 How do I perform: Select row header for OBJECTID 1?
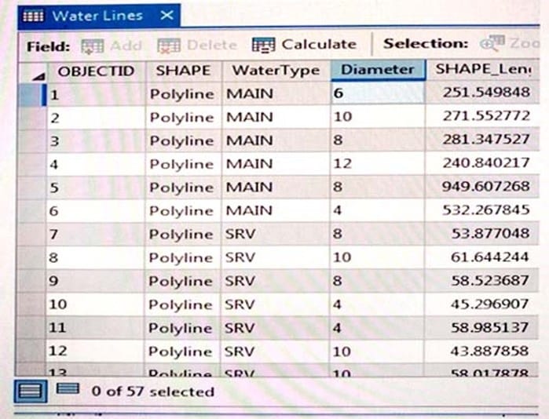pyautogui.click(x=32, y=95)
